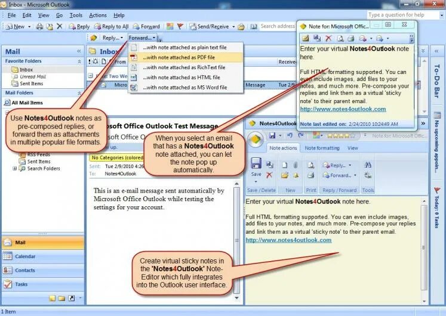
Task: Click Reply to All button
Action: pos(112,27)
